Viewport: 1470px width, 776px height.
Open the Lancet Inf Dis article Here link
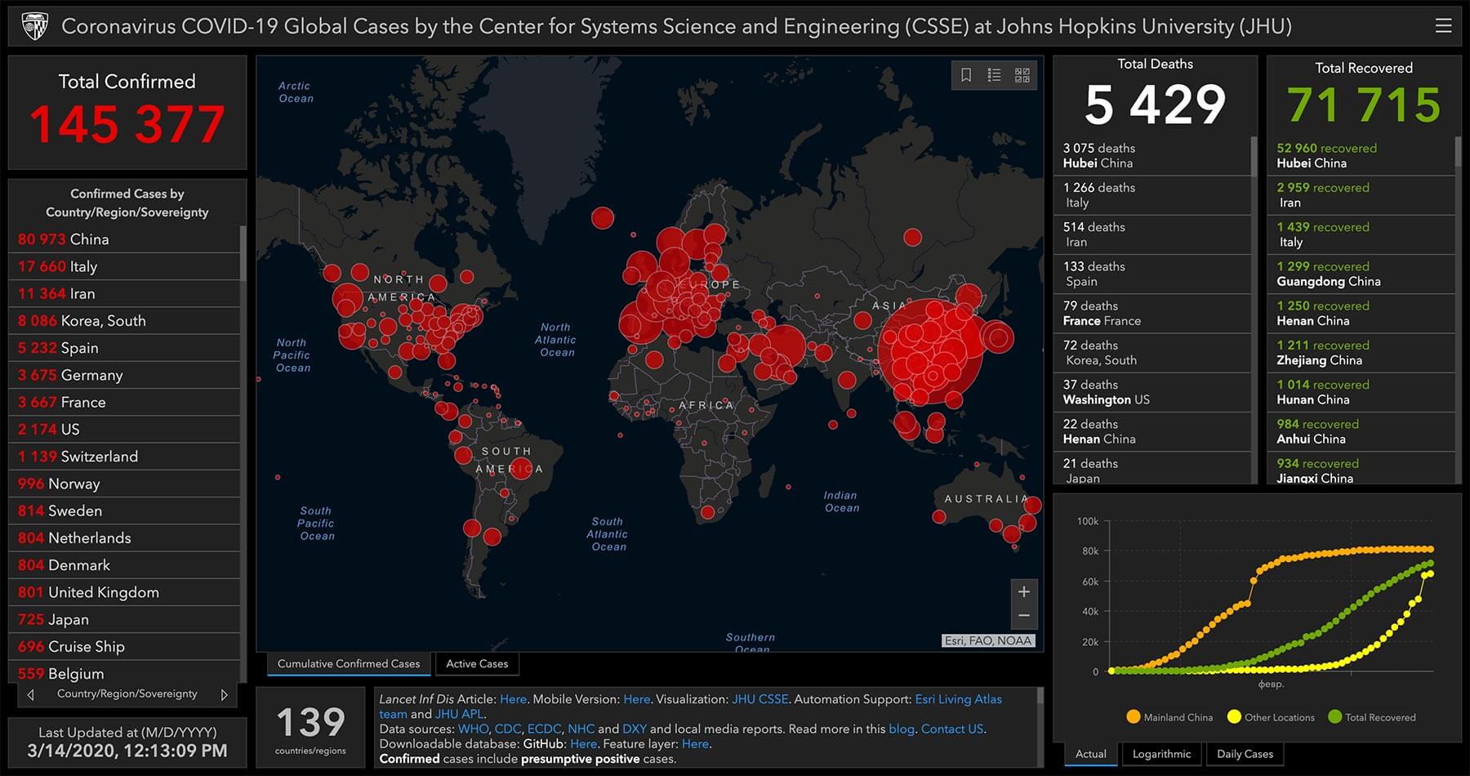(x=513, y=699)
